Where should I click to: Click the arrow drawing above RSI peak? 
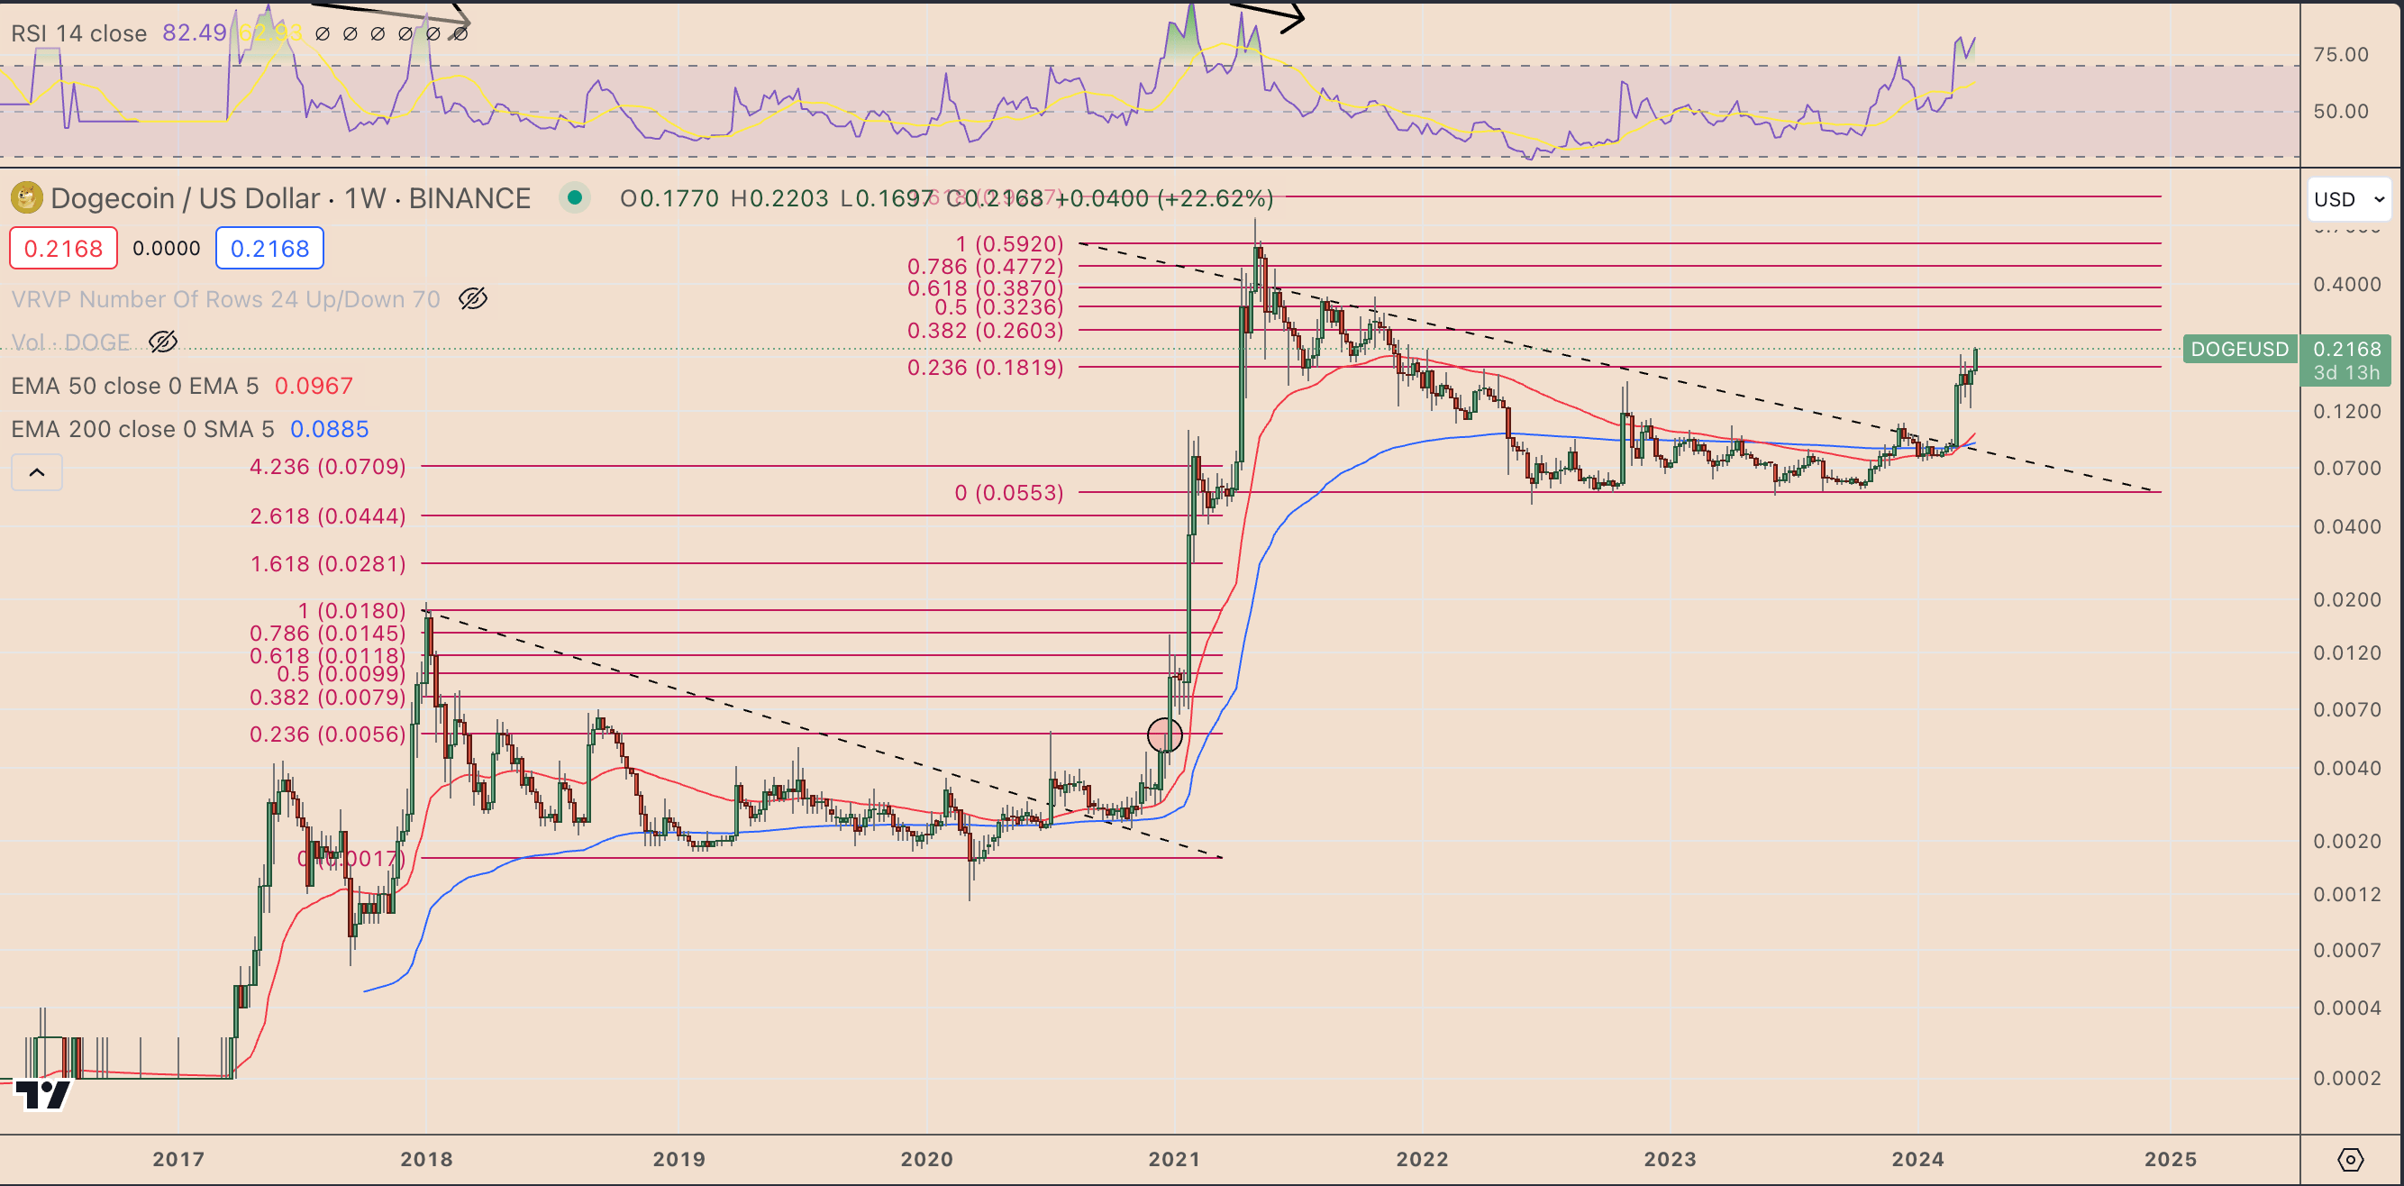coord(1267,13)
